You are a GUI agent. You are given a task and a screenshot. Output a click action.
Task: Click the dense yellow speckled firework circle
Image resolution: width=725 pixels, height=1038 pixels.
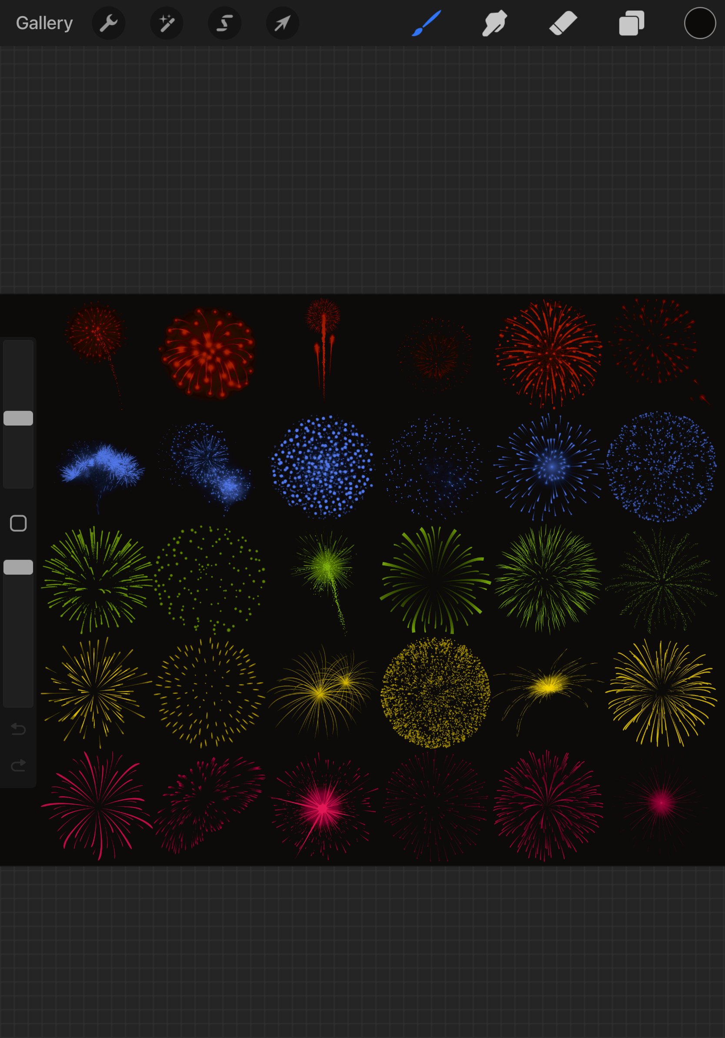[x=435, y=692]
